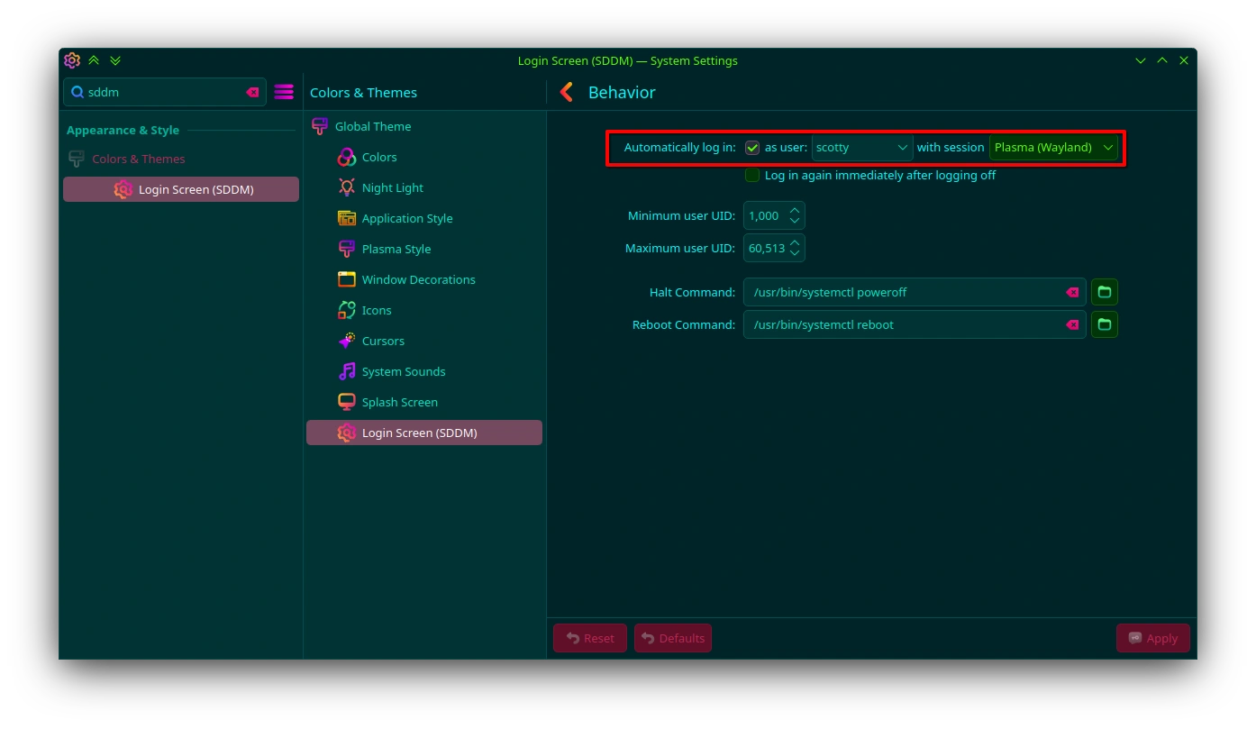
Task: Click the Window Decorations icon
Action: click(347, 279)
